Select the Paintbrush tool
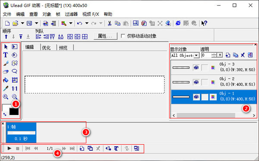The image size is (259, 161). 6,63
